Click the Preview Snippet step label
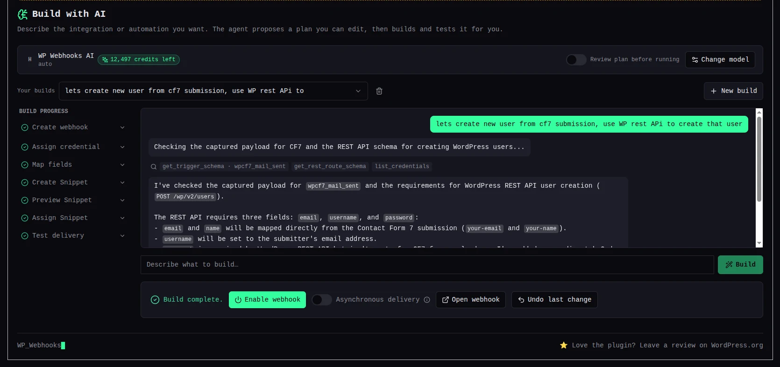Image resolution: width=780 pixels, height=367 pixels. pos(62,200)
